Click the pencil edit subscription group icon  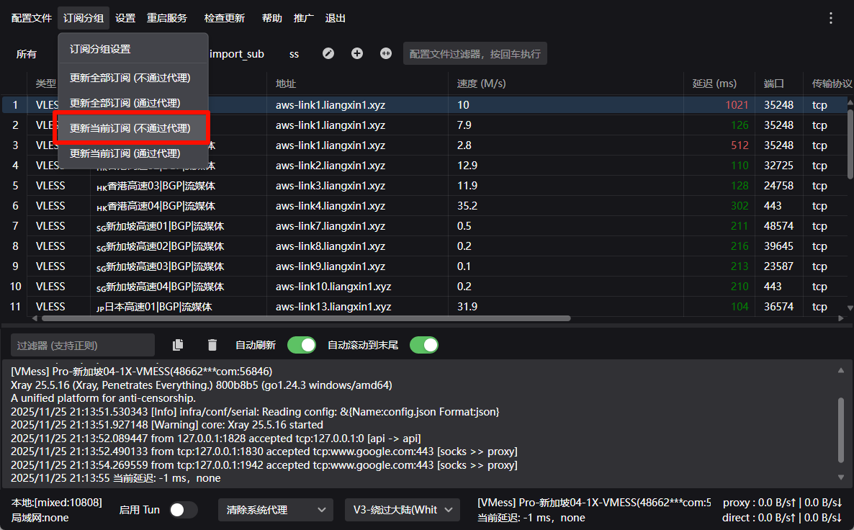click(328, 53)
